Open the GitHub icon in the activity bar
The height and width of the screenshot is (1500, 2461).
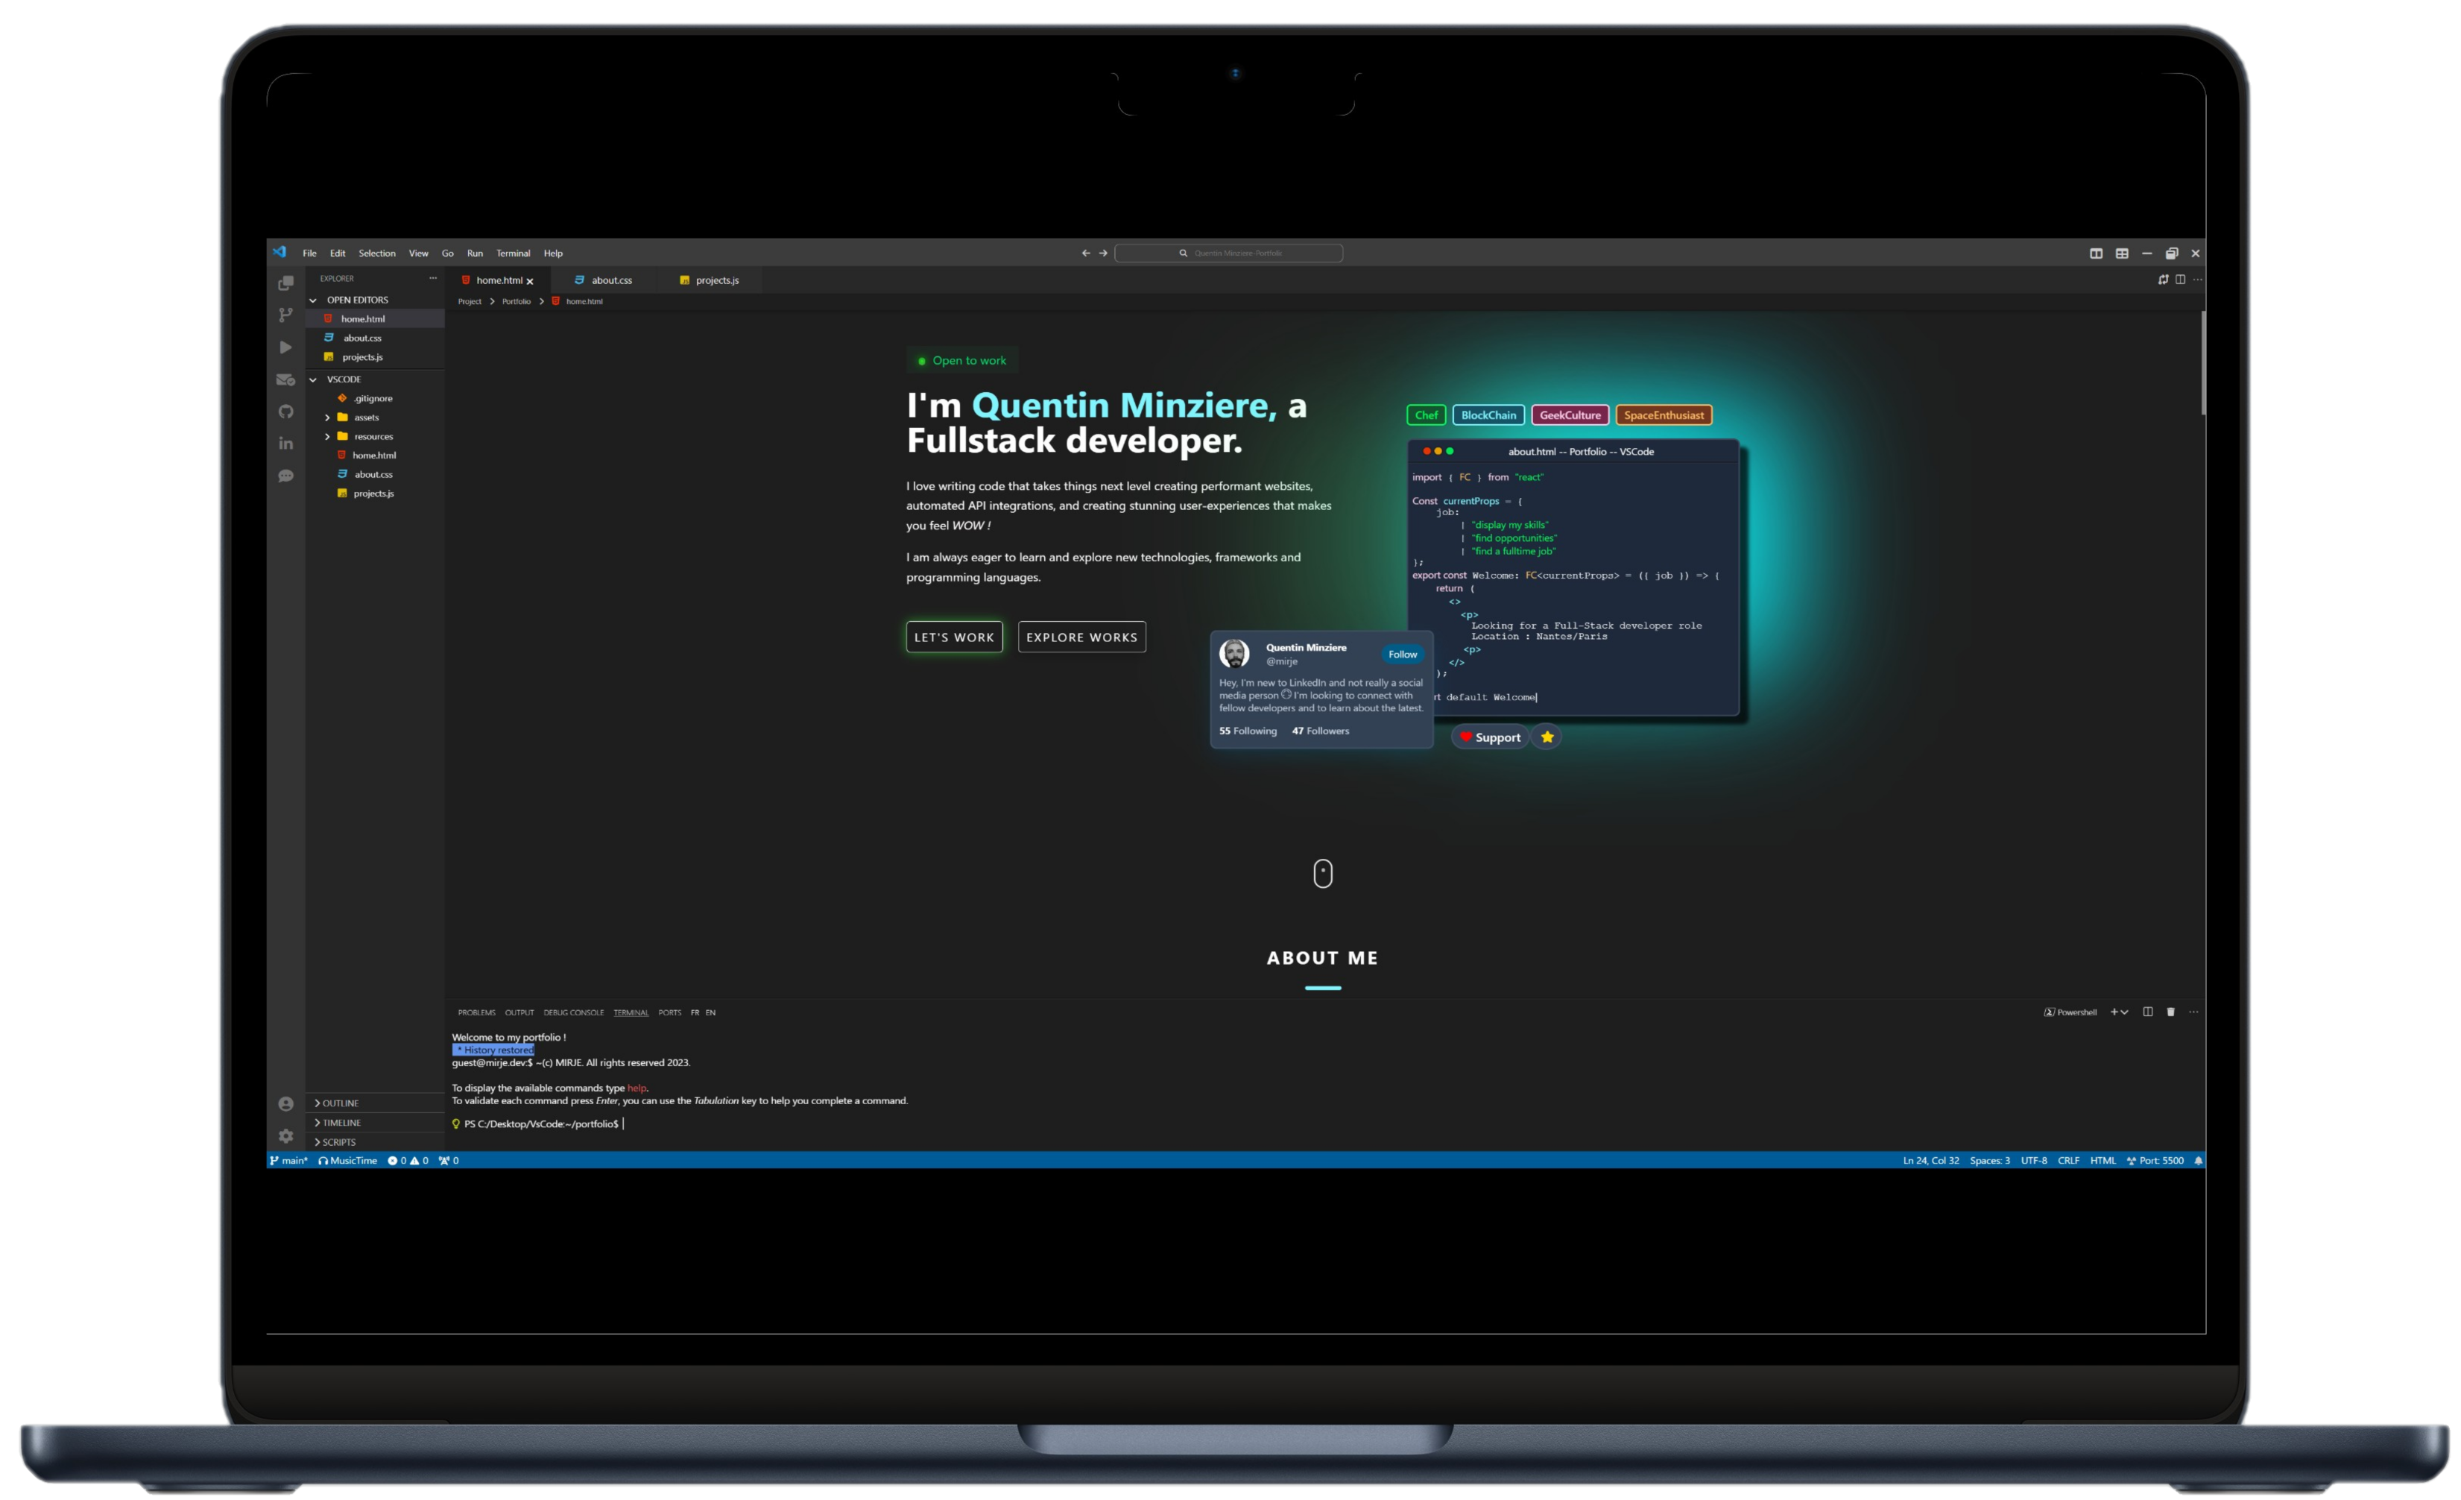coord(285,412)
